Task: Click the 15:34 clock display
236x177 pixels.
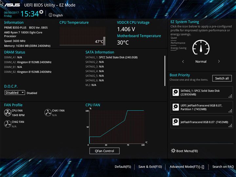Action: [x=29, y=14]
